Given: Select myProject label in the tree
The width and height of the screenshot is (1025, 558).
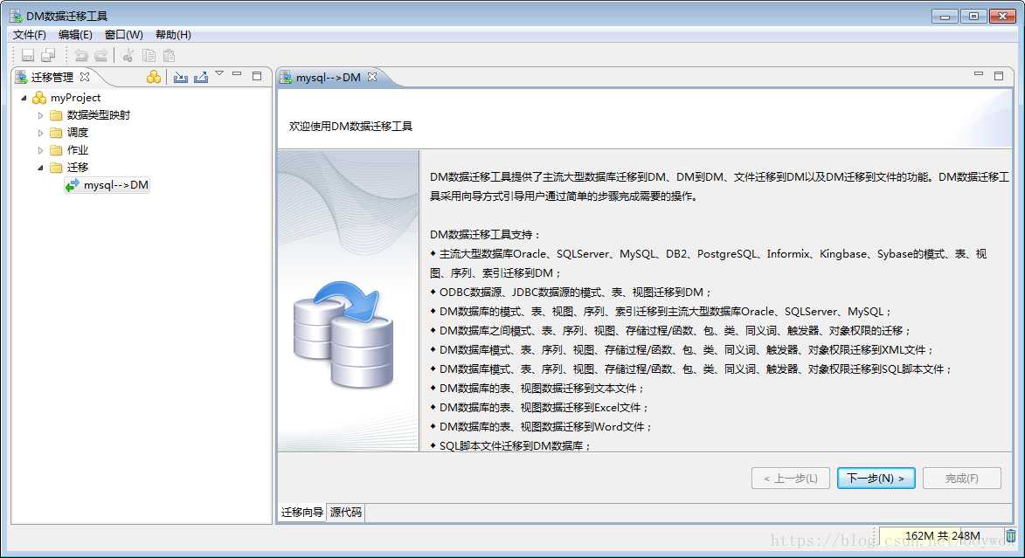Looking at the screenshot, I should point(75,97).
